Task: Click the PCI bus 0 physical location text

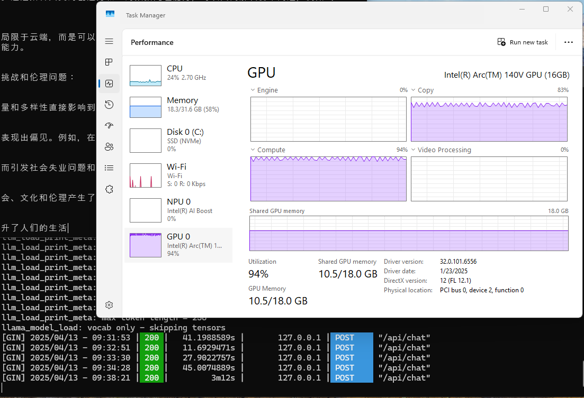Action: (482, 290)
